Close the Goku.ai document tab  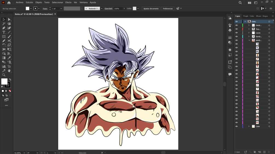point(55,14)
